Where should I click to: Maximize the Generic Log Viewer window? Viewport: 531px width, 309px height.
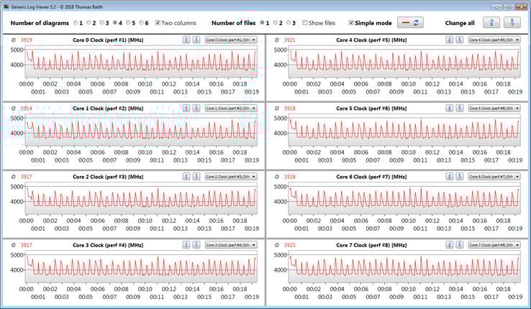[509, 6]
